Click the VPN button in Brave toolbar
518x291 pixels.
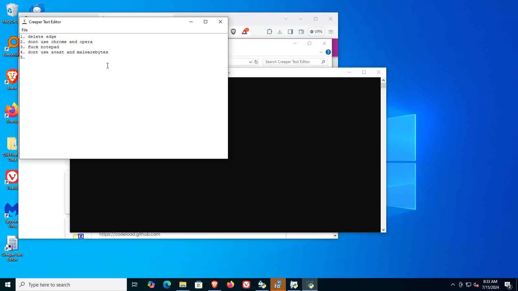click(x=316, y=32)
